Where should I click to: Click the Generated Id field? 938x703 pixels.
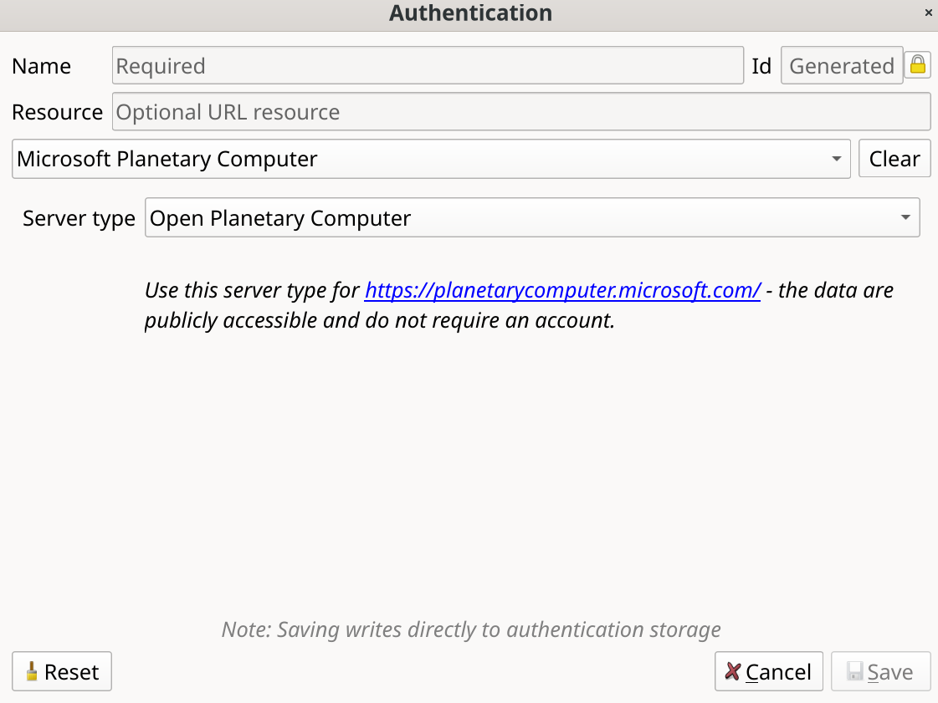pyautogui.click(x=841, y=65)
